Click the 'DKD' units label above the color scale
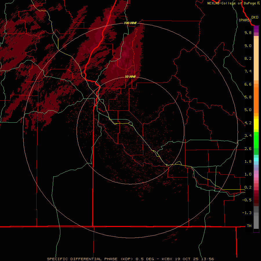 [x=255, y=17]
